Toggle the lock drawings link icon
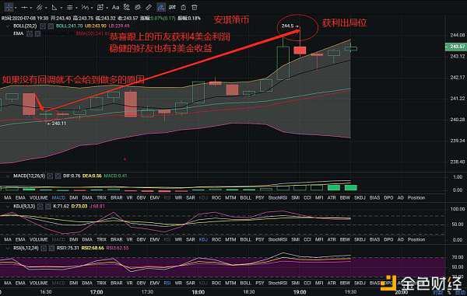The width and height of the screenshot is (467, 296). (172, 7)
